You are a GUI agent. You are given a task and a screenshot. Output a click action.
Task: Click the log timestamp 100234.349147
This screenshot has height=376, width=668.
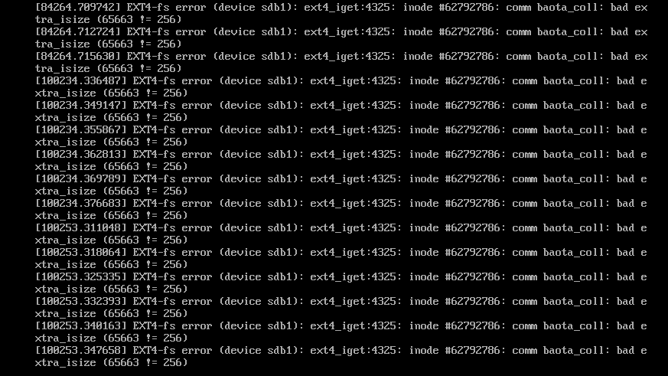coord(81,106)
